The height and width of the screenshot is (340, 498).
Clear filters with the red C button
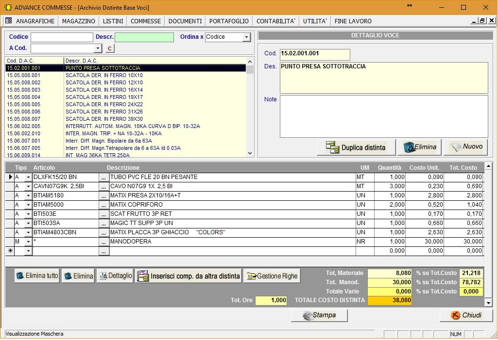click(x=110, y=48)
